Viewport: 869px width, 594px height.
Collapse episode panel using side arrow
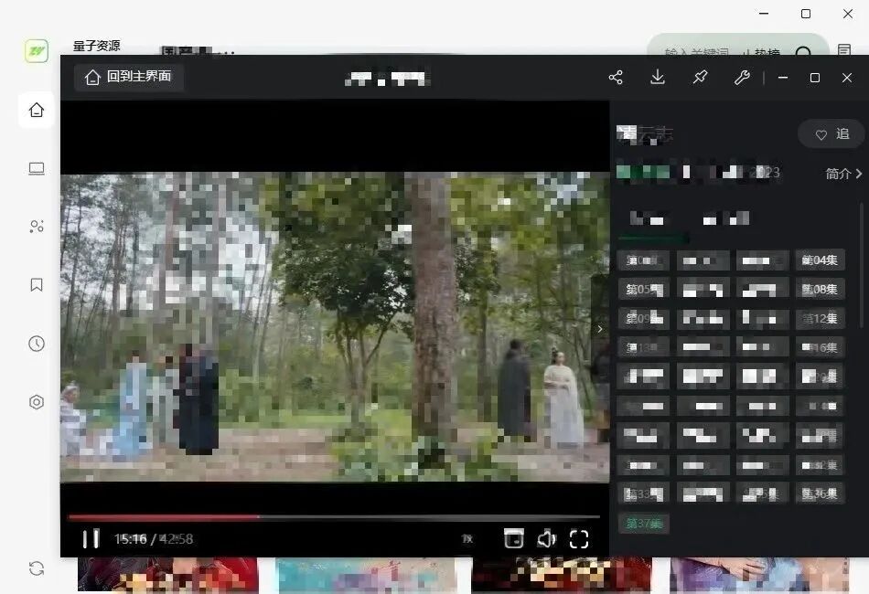[600, 329]
